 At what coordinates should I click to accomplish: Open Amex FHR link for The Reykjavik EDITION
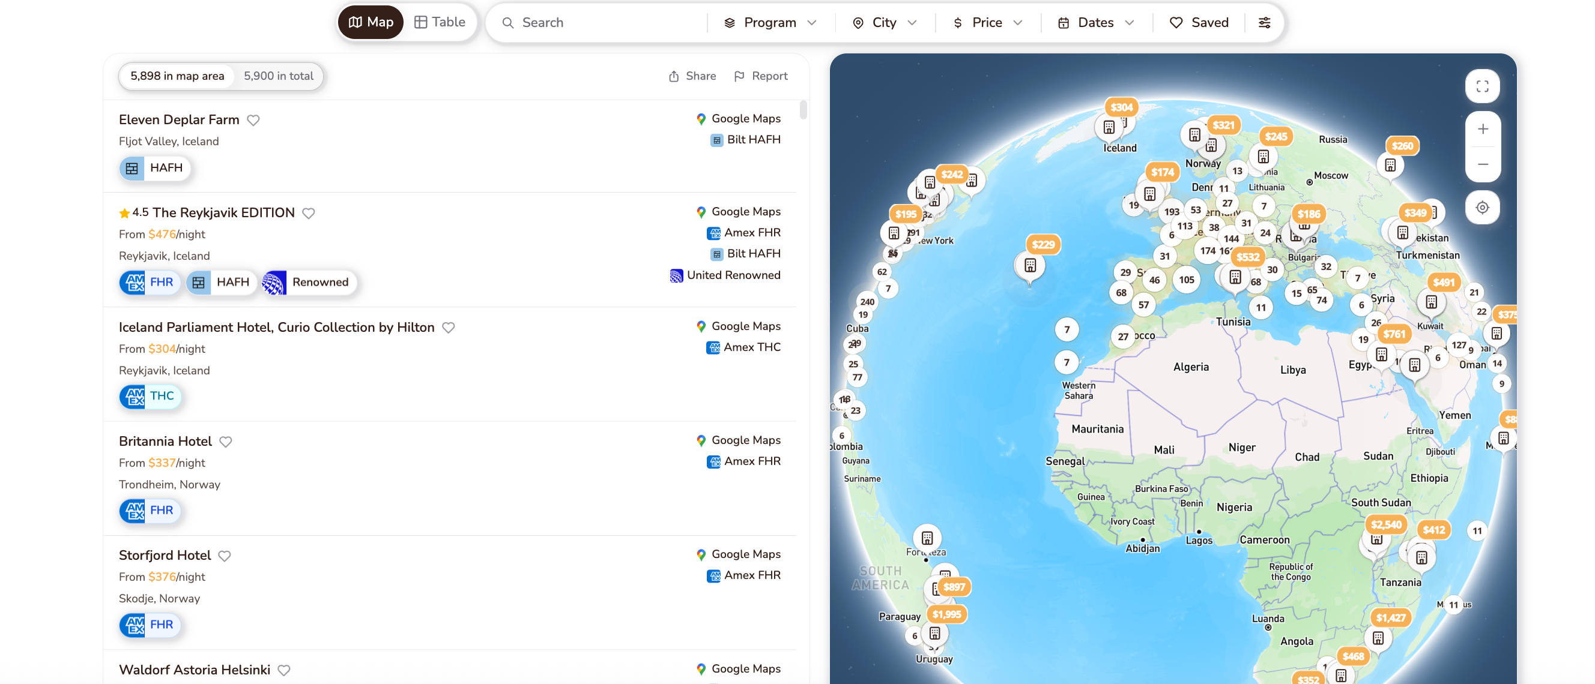click(x=743, y=233)
